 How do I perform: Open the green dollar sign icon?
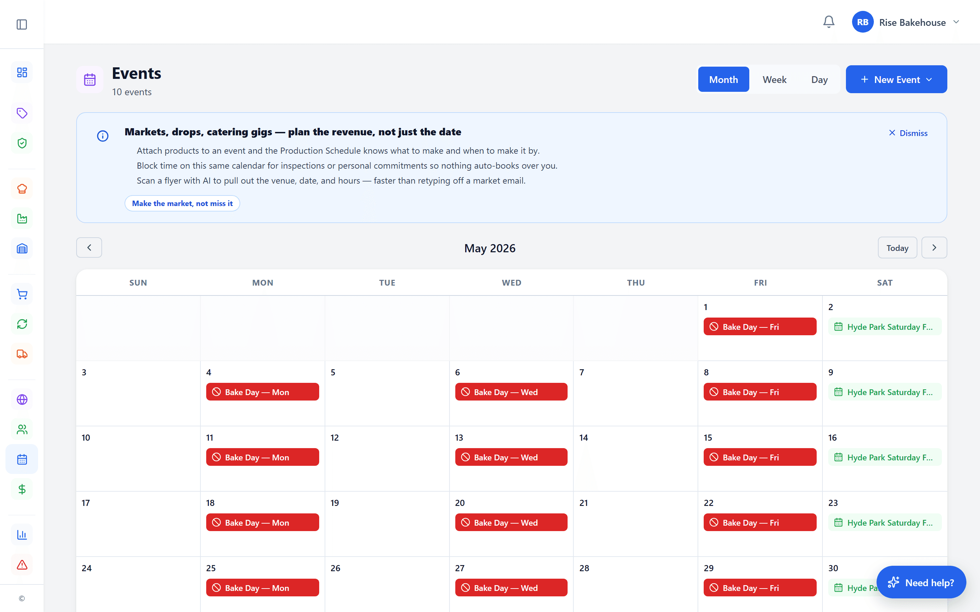coord(22,489)
